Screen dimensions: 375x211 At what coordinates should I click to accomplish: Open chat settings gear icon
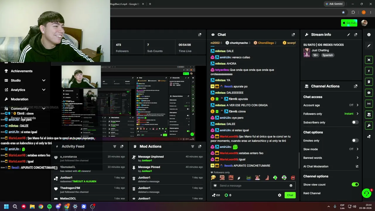[279, 195]
